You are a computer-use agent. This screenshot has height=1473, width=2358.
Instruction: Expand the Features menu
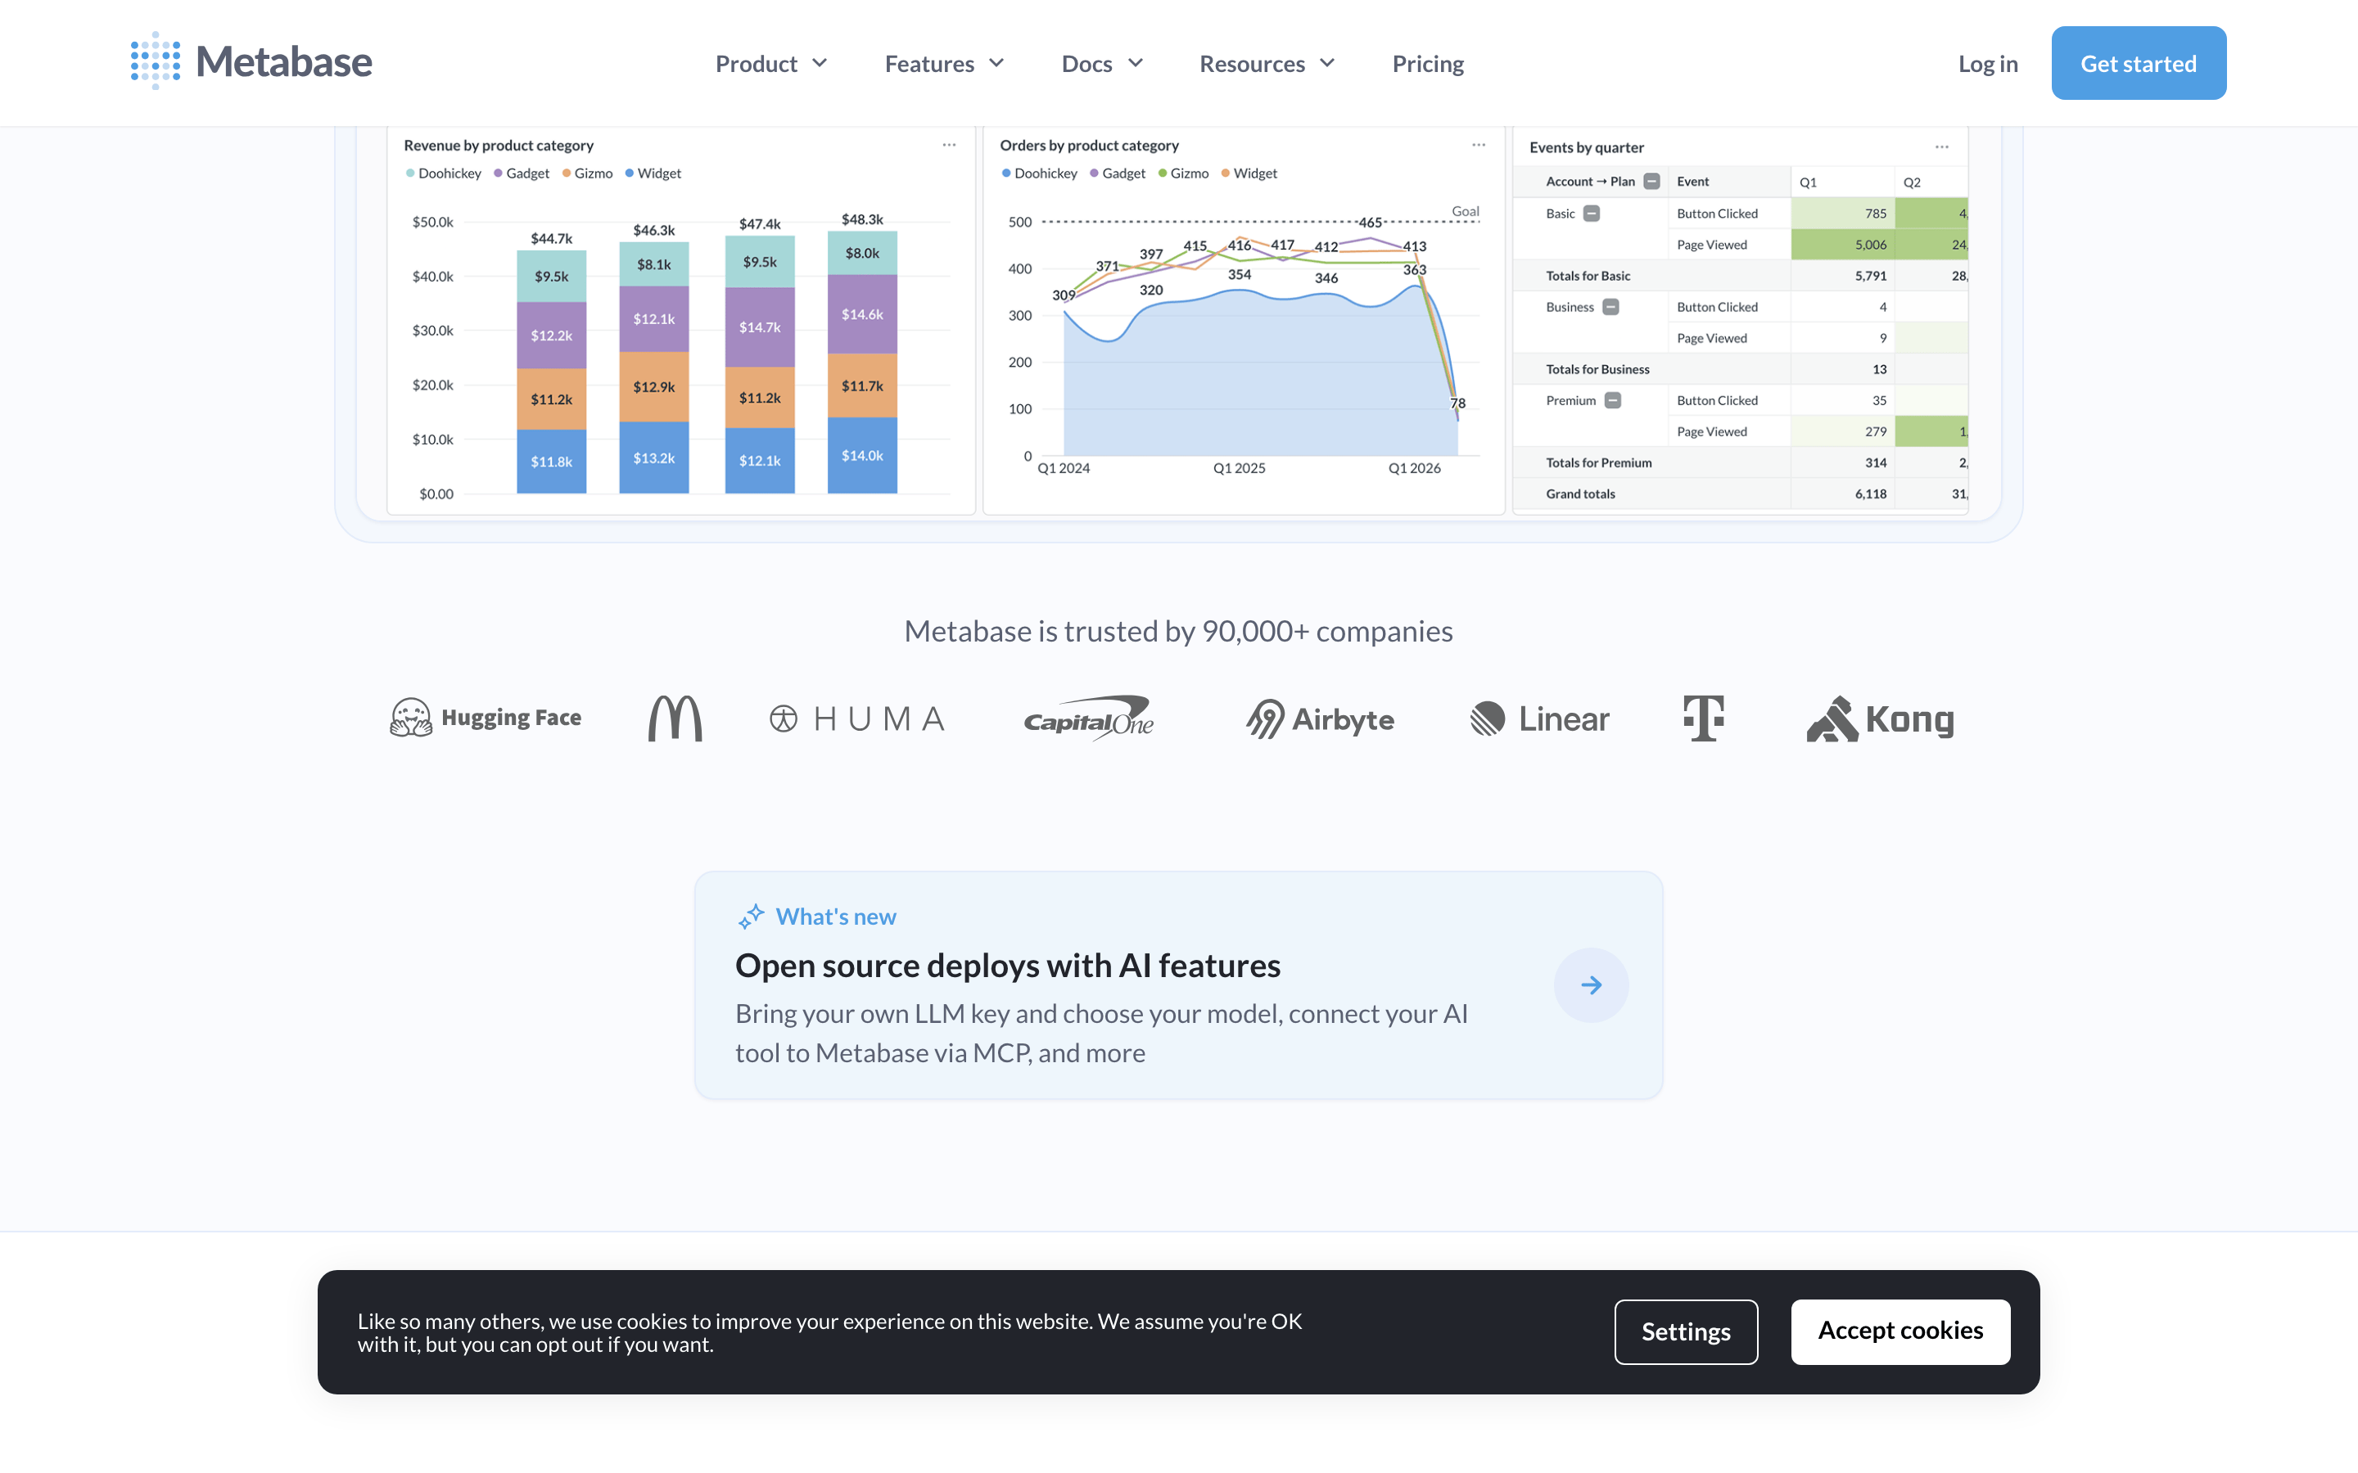pyautogui.click(x=944, y=63)
